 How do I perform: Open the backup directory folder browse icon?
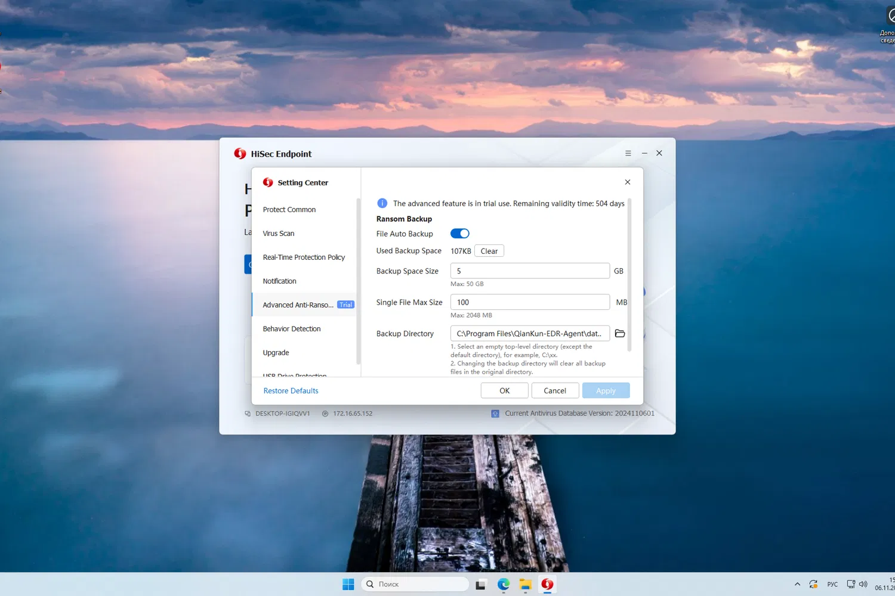(620, 333)
